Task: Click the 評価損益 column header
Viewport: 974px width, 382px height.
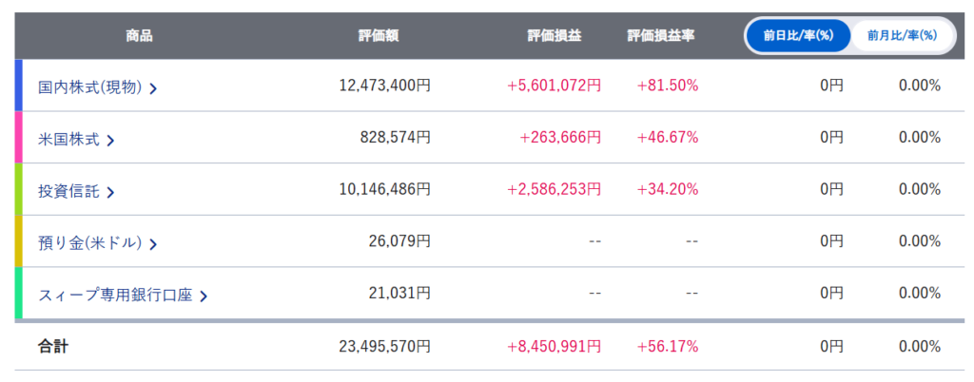Action: (x=555, y=36)
